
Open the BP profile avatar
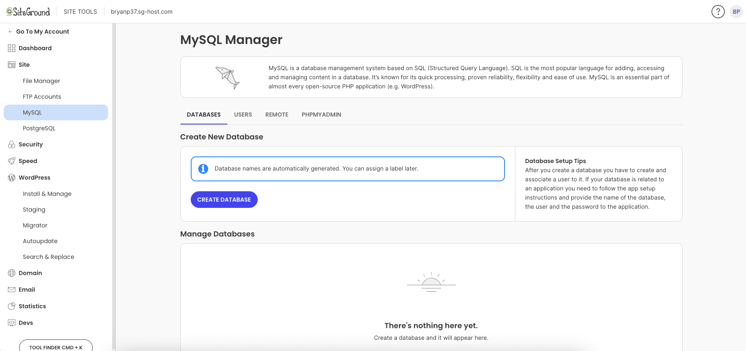pos(736,12)
